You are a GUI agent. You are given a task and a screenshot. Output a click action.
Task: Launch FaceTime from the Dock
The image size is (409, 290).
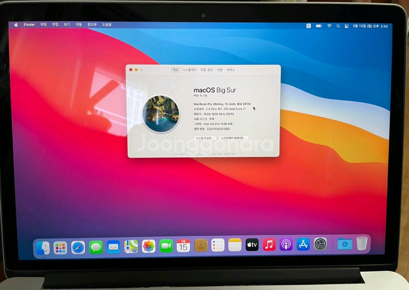[167, 245]
